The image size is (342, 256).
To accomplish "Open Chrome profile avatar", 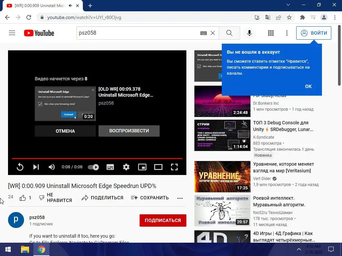I will click(324, 17).
